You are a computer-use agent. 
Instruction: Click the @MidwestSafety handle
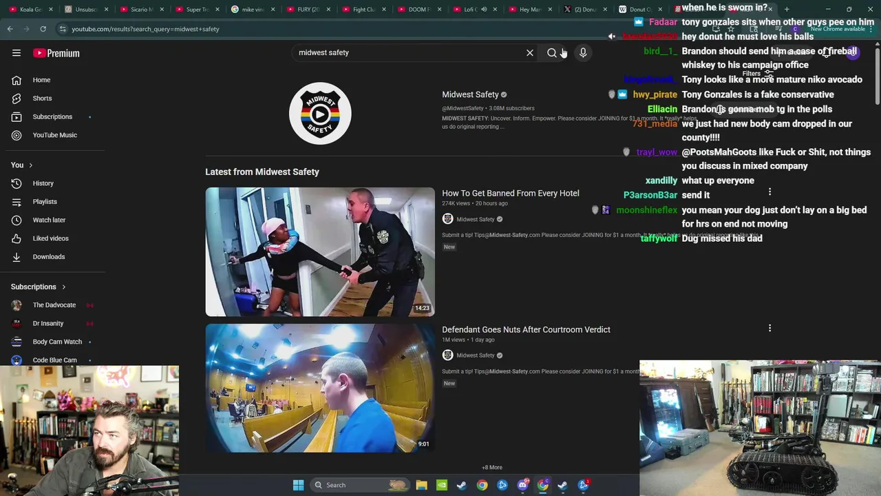(463, 108)
